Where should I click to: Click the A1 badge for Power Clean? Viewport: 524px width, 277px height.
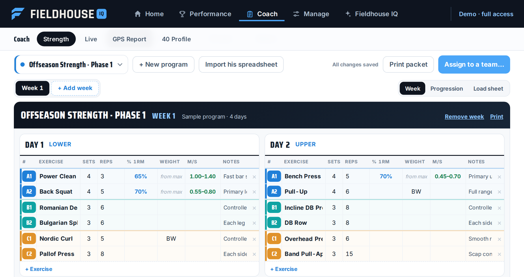pos(29,176)
